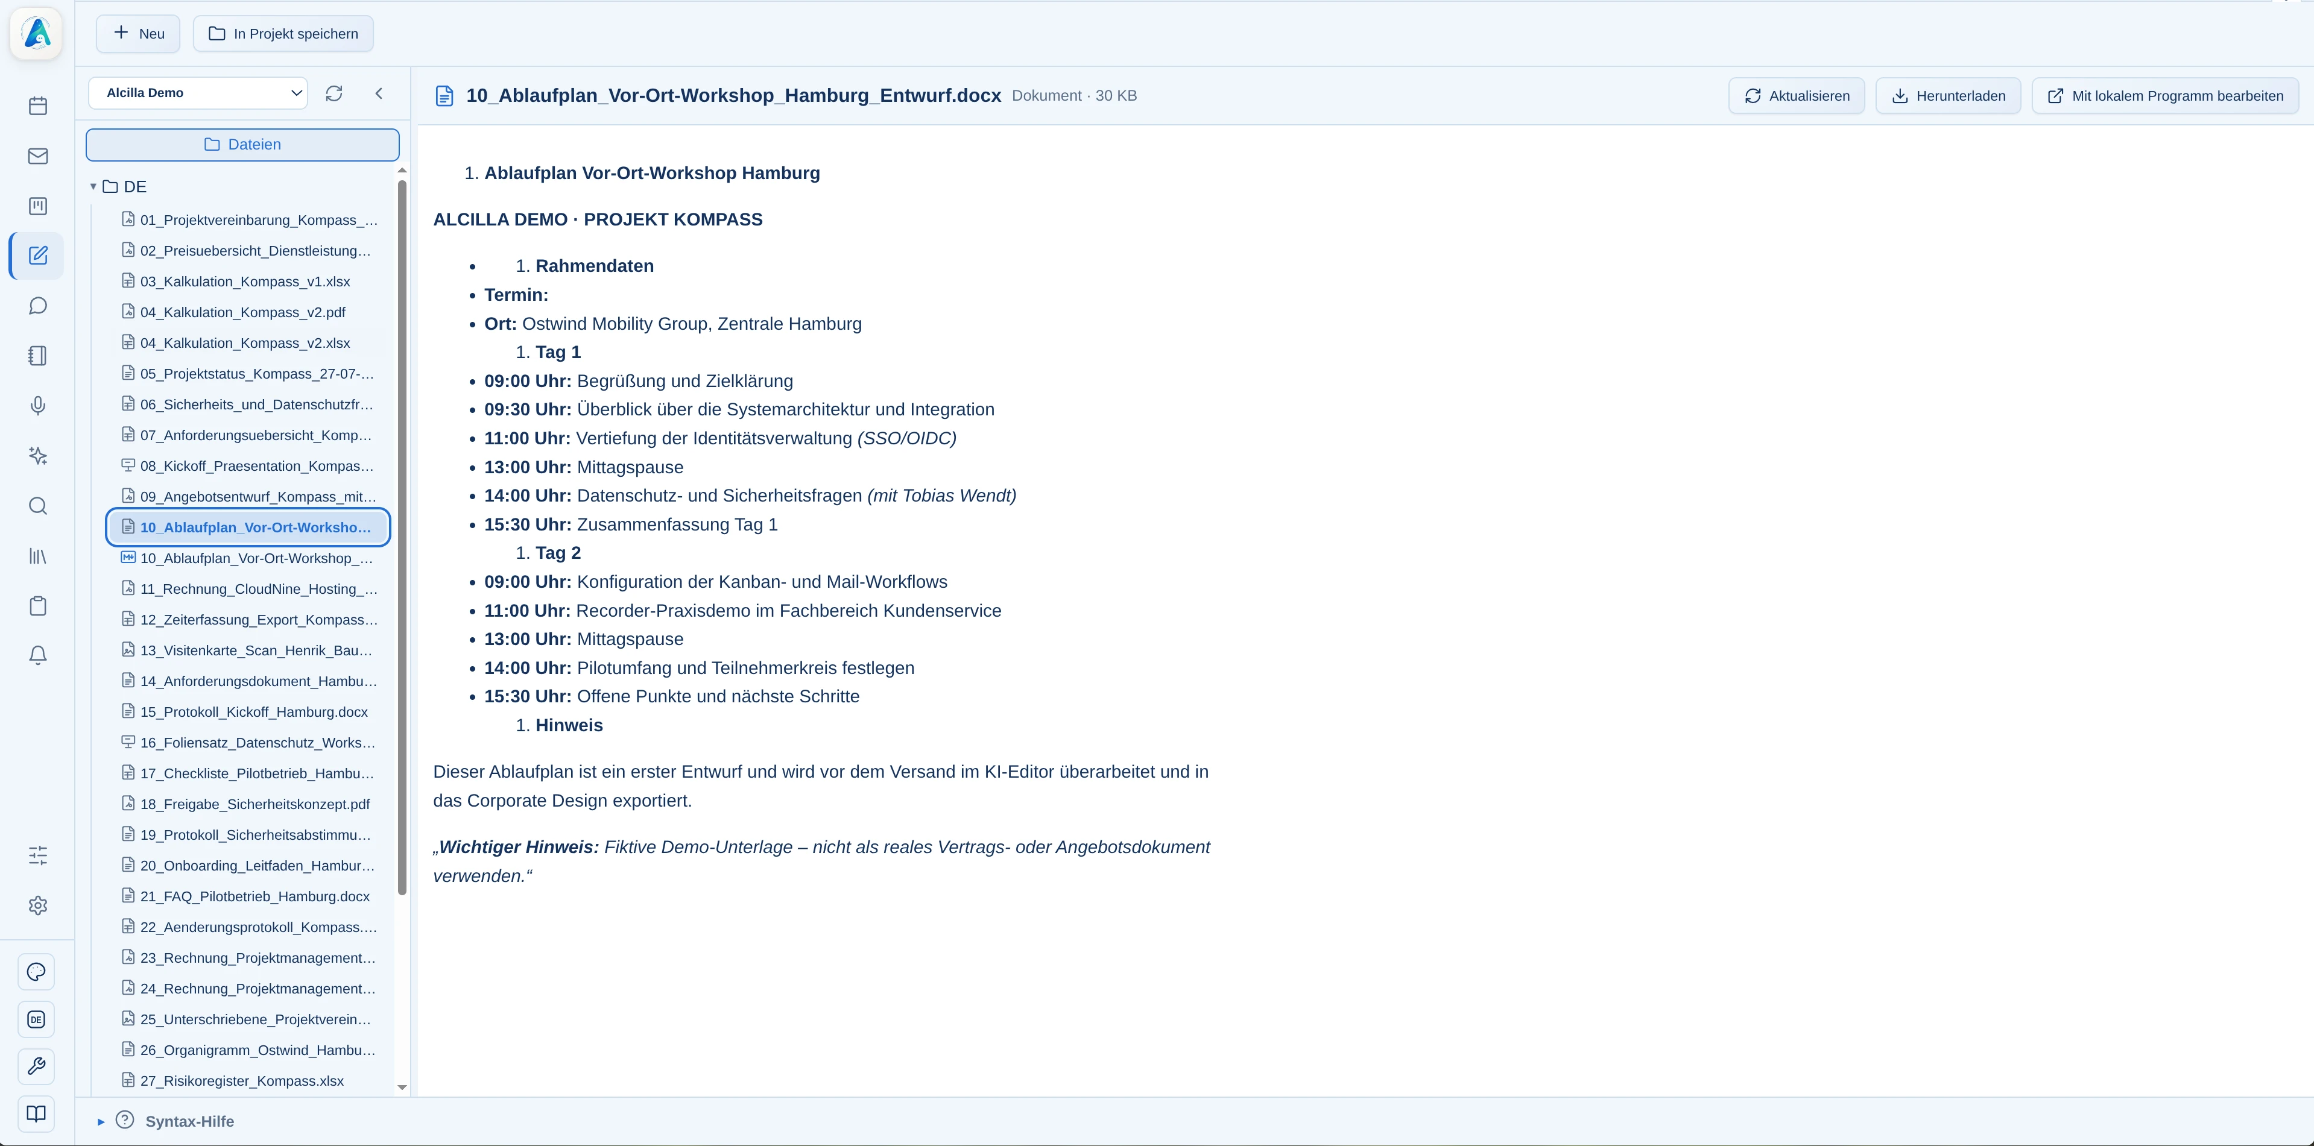This screenshot has height=1146, width=2314.
Task: Open file 16_Foliensatz_Datenschutz_Works…
Action: pos(249,743)
